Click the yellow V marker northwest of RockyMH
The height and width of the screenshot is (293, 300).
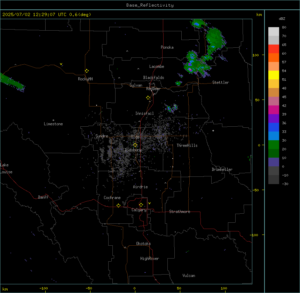click(61, 64)
